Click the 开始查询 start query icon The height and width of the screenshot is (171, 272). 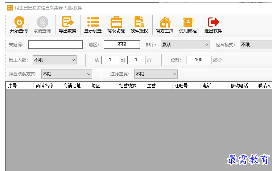pyautogui.click(x=19, y=21)
